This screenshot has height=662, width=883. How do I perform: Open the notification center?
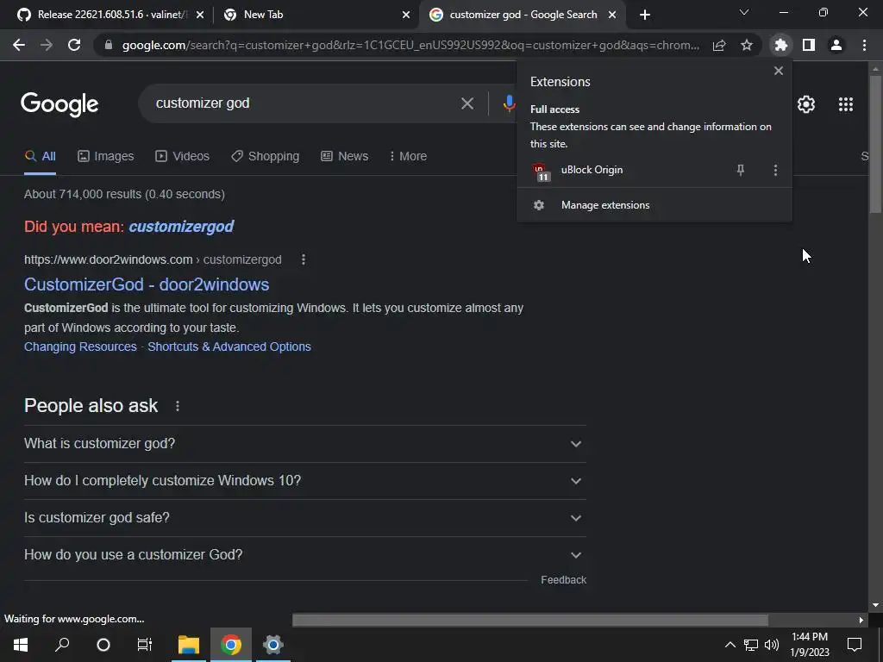[x=855, y=645]
